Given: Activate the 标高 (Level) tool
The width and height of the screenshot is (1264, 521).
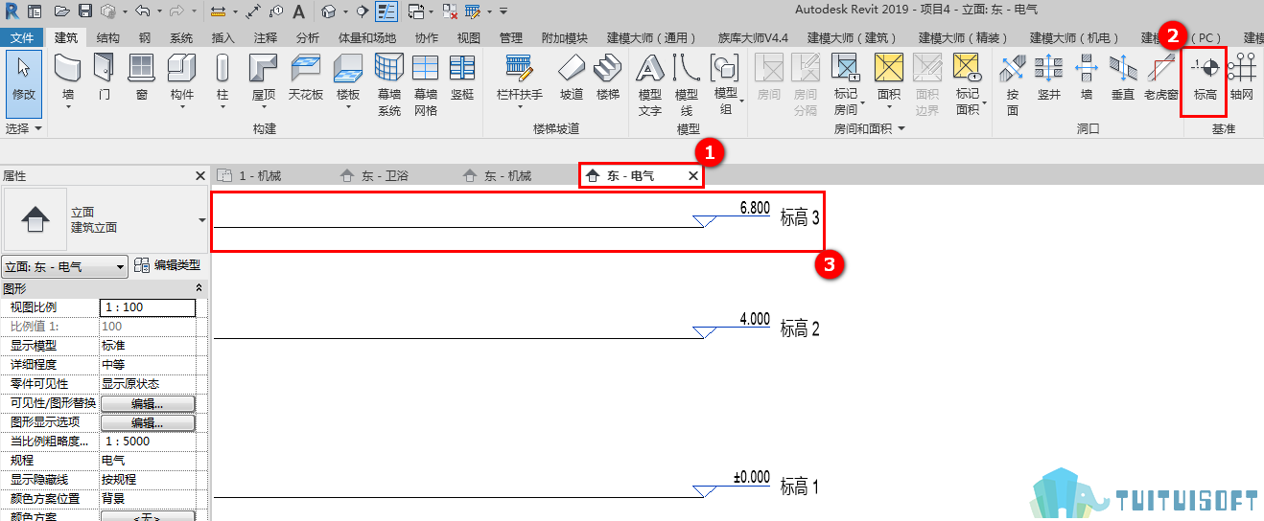Looking at the screenshot, I should (1205, 78).
